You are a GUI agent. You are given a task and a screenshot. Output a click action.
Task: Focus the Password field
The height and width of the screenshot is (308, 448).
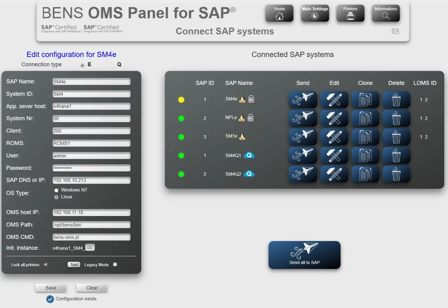coord(91,168)
